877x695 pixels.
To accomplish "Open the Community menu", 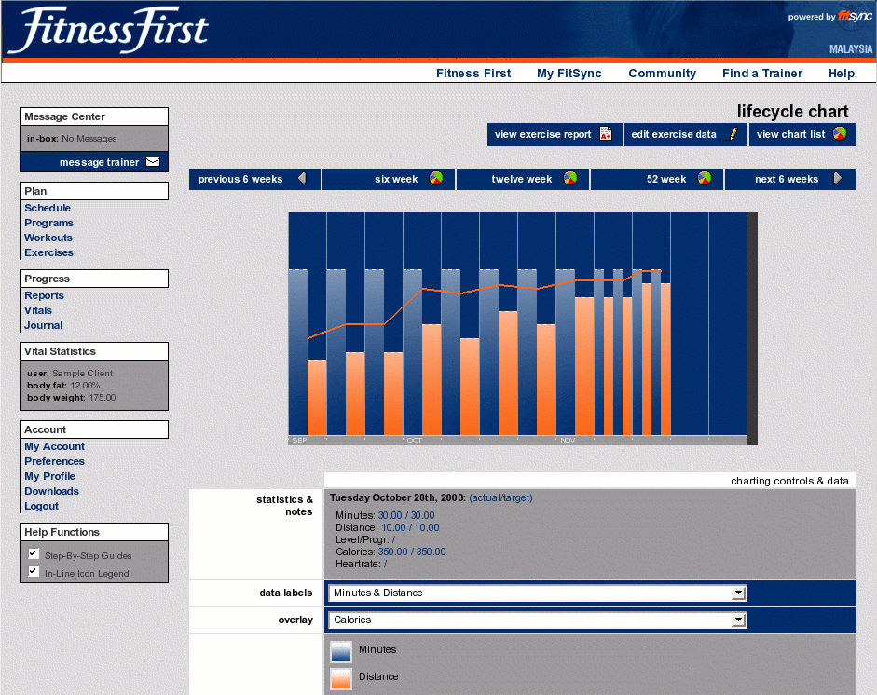I will coord(663,74).
